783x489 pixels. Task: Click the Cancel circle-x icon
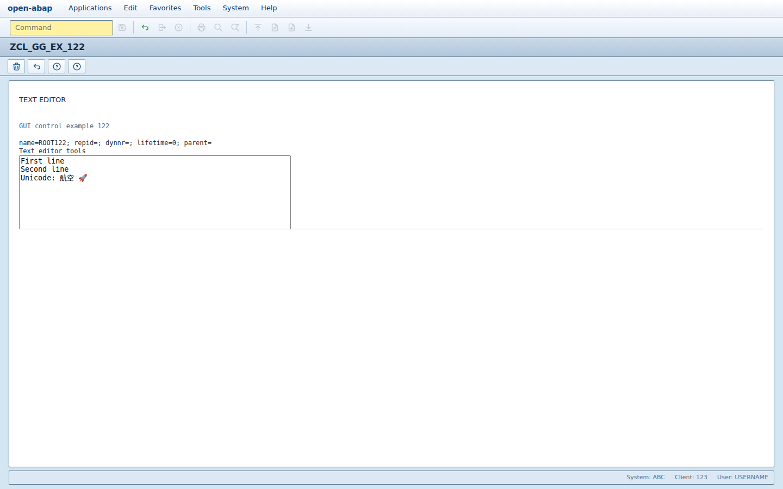[179, 28]
